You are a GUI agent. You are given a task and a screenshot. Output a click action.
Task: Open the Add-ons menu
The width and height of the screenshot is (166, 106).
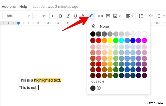(x=9, y=7)
